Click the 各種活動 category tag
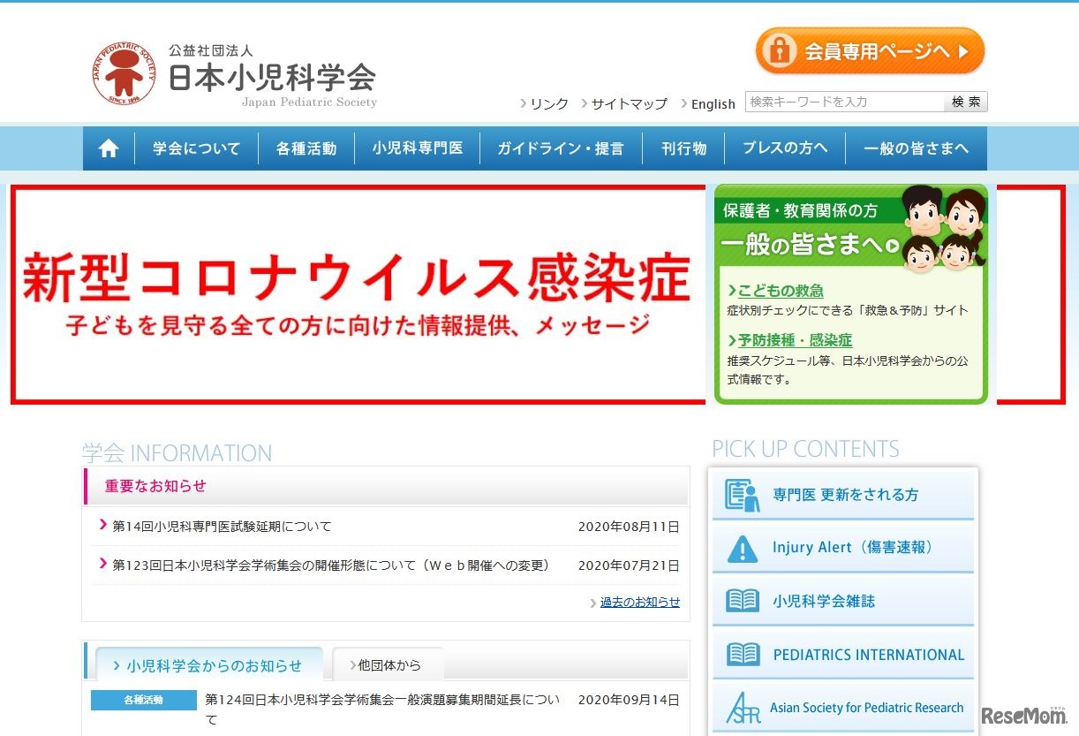 click(142, 699)
